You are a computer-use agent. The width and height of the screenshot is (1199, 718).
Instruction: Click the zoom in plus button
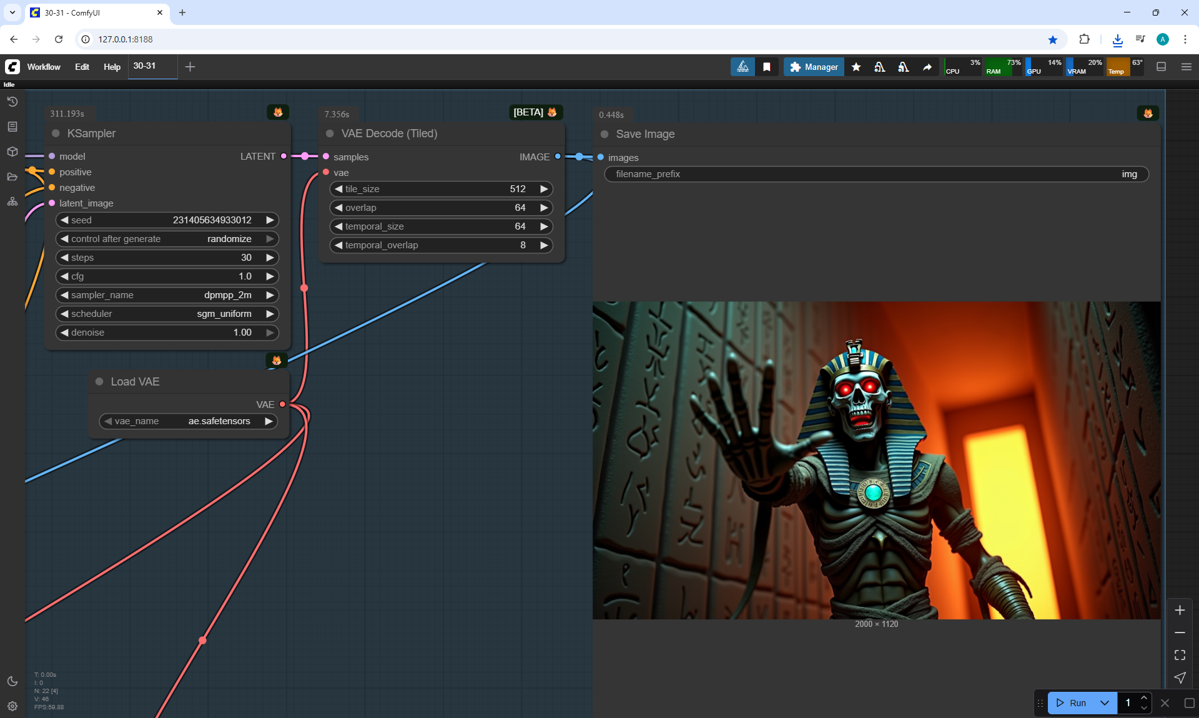[1180, 610]
